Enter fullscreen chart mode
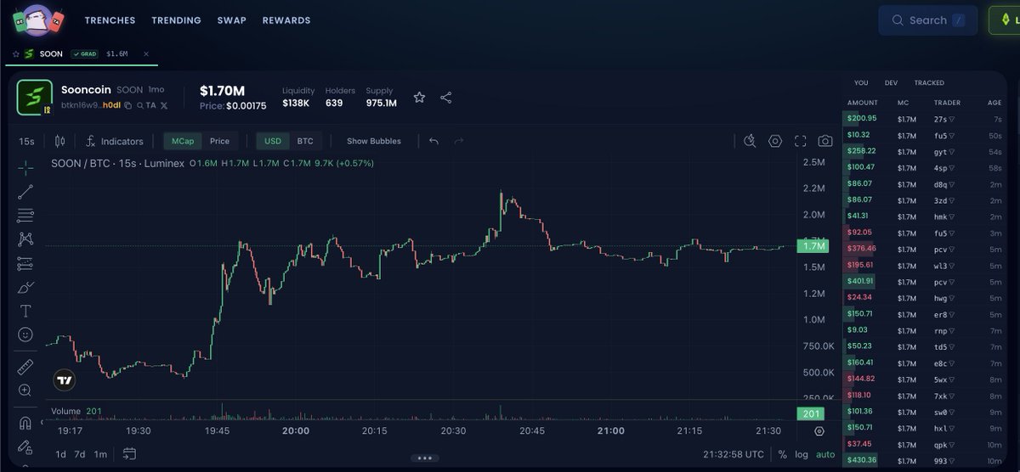1020x472 pixels. click(800, 141)
